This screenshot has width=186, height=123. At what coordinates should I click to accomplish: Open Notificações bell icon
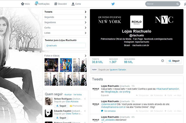pos(36,3)
